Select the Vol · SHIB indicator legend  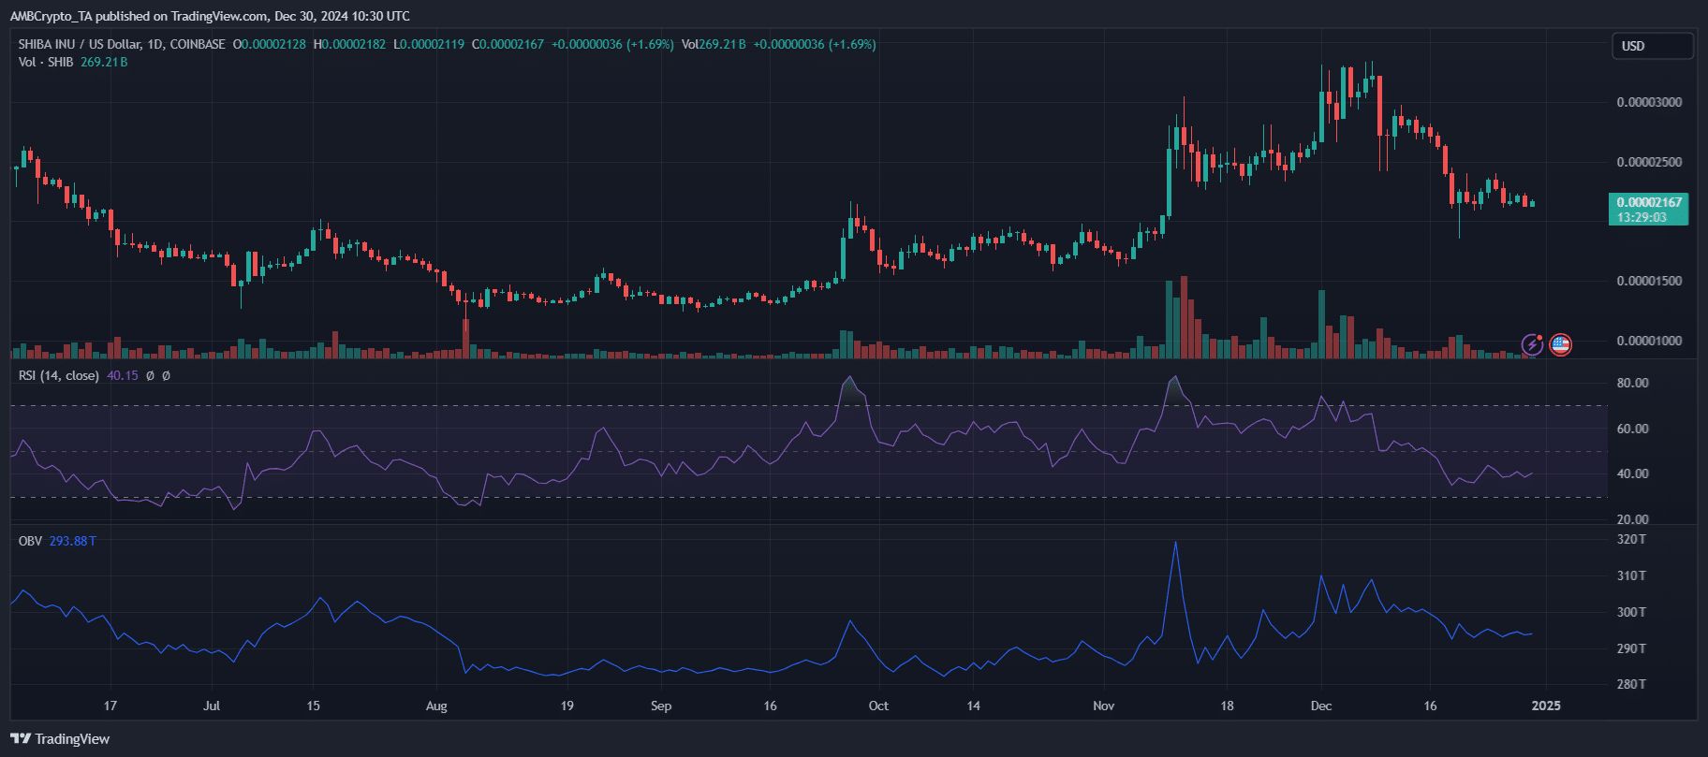point(47,62)
